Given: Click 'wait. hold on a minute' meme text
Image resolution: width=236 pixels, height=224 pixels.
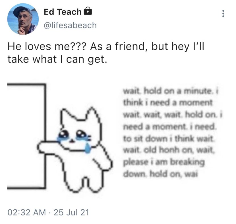Looking at the screenshot, I should (167, 91).
